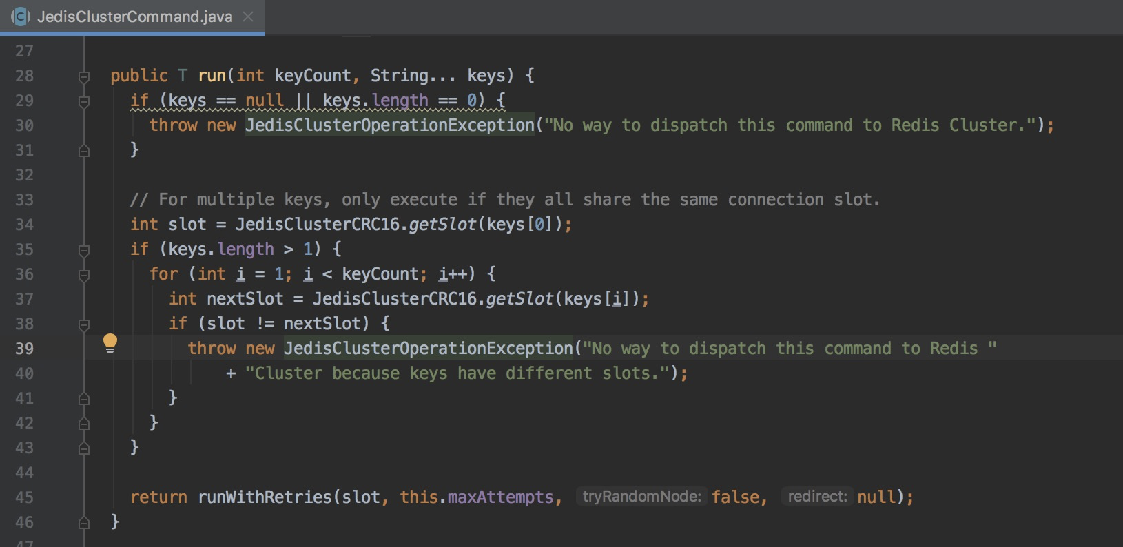This screenshot has height=547, width=1123.
Task: Collapse the run method fold marker on line 28
Action: click(x=84, y=76)
